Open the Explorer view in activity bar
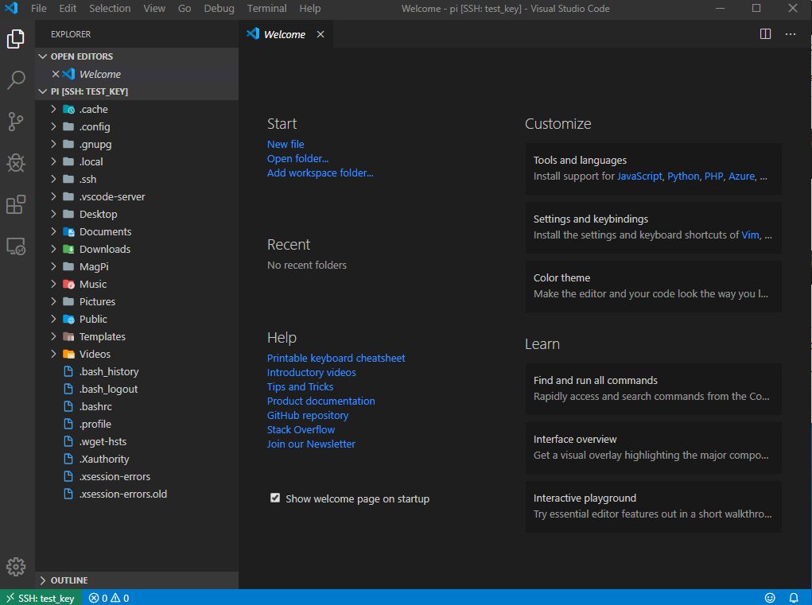This screenshot has height=605, width=812. coord(16,39)
